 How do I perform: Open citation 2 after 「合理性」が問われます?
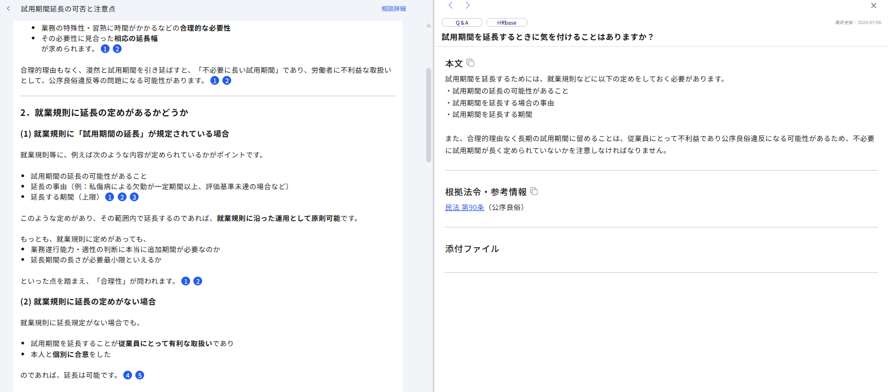click(x=198, y=281)
